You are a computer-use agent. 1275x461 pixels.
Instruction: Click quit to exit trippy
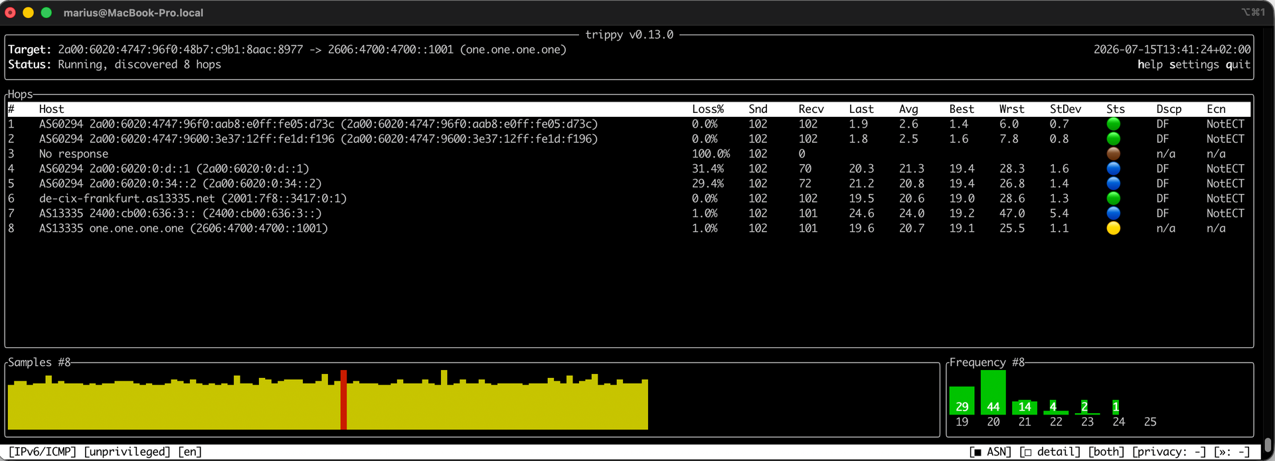click(x=1238, y=64)
